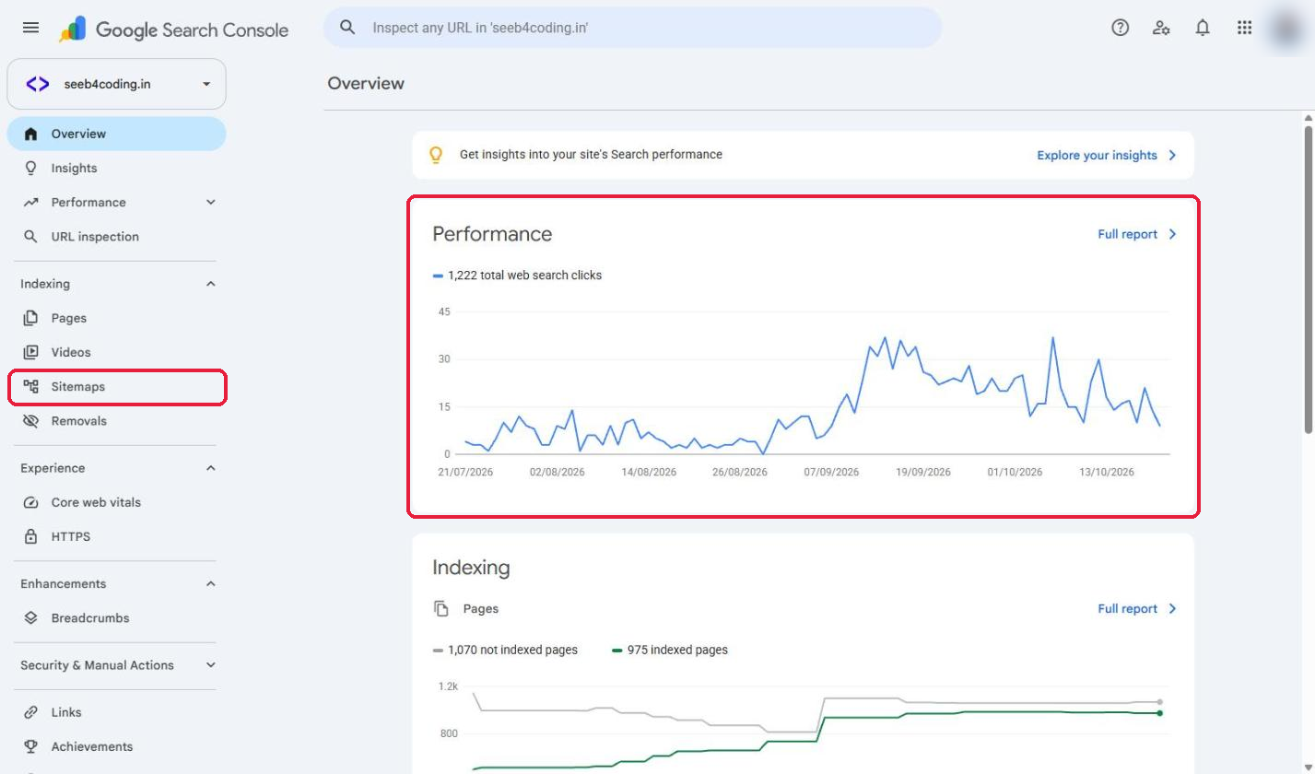This screenshot has width=1315, height=774.
Task: Open the Performance card's Full report
Action: pos(1137,234)
